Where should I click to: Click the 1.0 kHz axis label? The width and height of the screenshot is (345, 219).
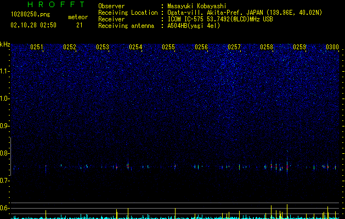4,99
